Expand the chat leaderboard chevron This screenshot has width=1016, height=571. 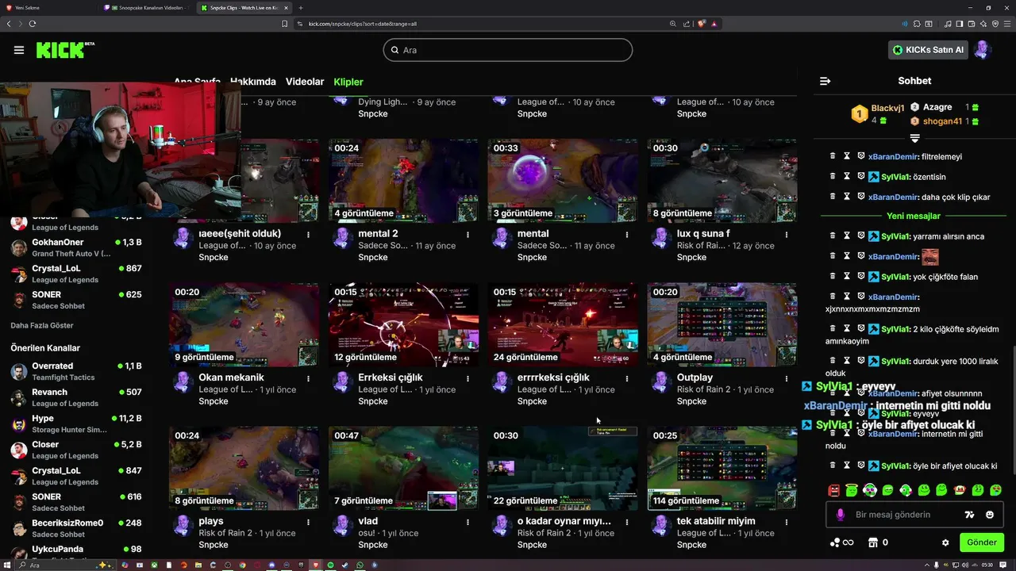coord(914,138)
